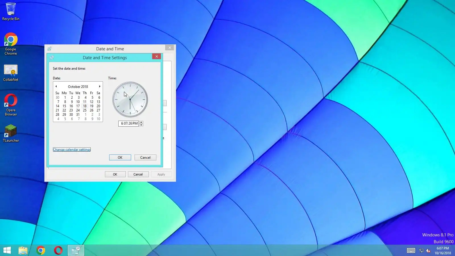The height and width of the screenshot is (256, 455).
Task: Click OK in the Date and Time window
Action: [x=115, y=174]
